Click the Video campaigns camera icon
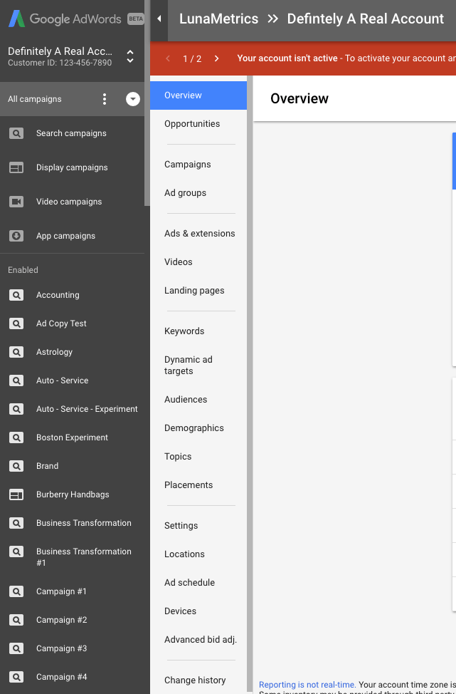The image size is (456, 694). pos(16,202)
